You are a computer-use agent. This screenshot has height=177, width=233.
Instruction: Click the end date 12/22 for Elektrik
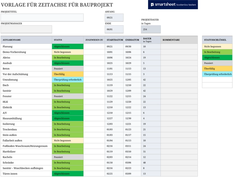pos(132,107)
